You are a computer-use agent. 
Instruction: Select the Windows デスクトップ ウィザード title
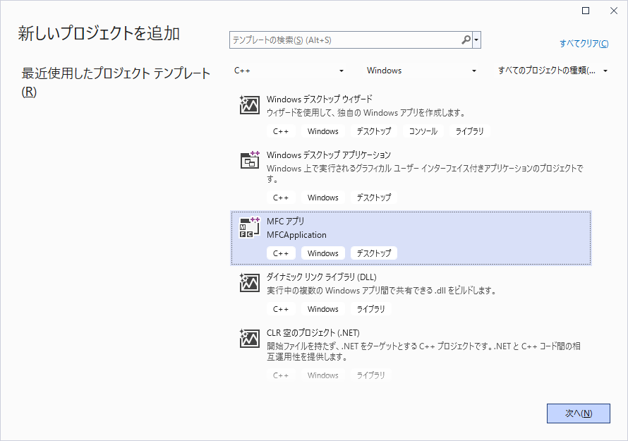[x=319, y=99]
